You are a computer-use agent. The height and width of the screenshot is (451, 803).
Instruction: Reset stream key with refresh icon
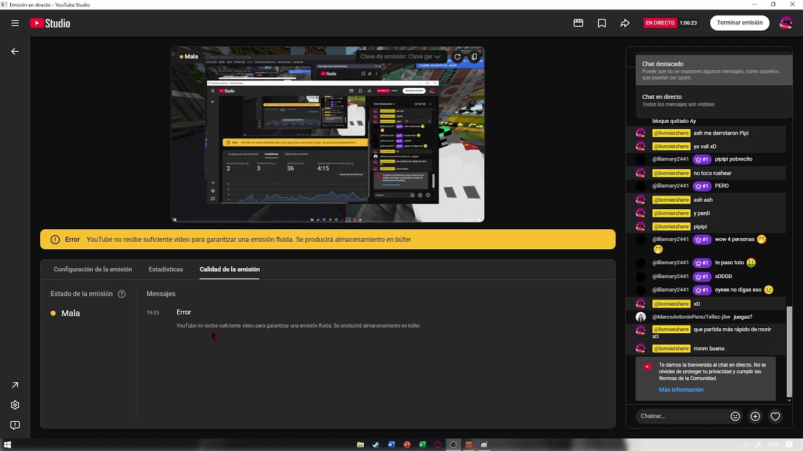[457, 56]
